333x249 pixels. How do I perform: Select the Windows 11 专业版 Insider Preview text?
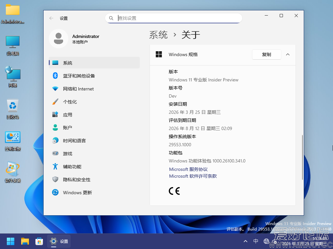[x=204, y=80]
